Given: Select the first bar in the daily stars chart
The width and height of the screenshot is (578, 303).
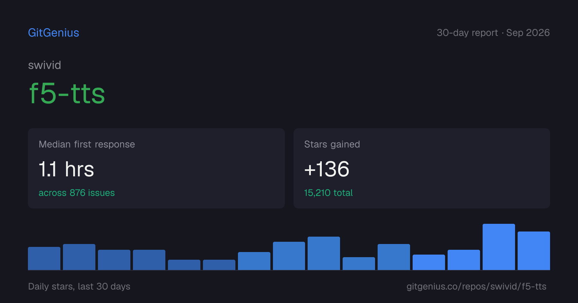Looking at the screenshot, I should 44,258.
